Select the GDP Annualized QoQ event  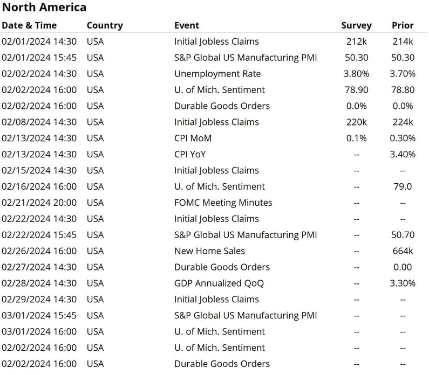point(219,283)
